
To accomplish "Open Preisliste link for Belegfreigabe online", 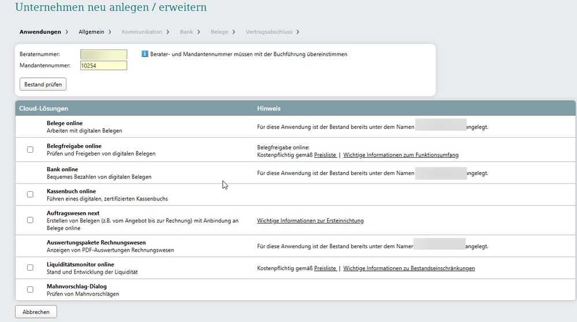I will [x=325, y=155].
